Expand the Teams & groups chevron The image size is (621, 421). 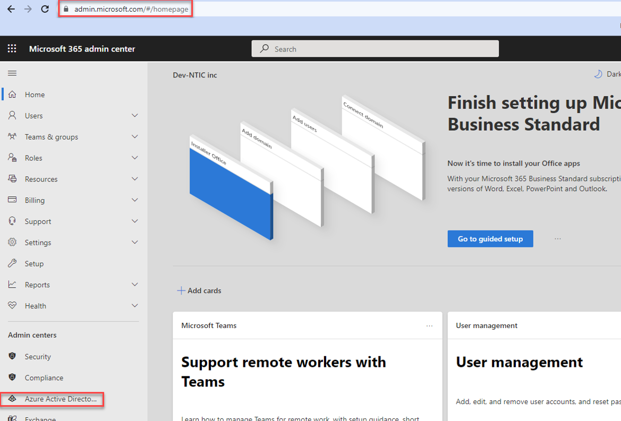[134, 136]
